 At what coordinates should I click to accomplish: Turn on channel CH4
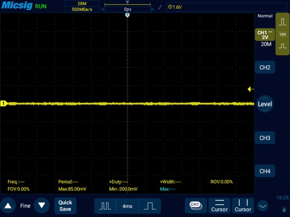tap(265, 171)
